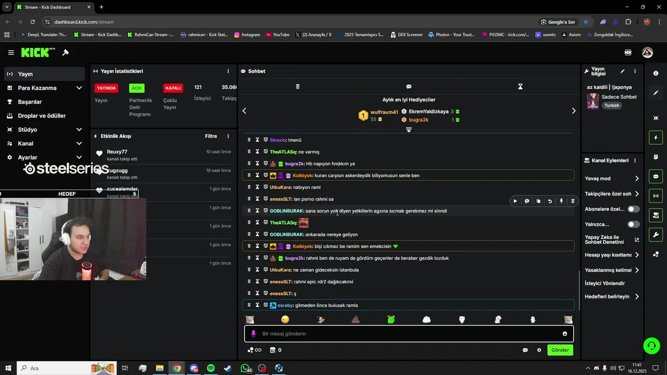The image size is (667, 375).
Task: Go to Başarılar in sidebar
Action: click(44, 102)
